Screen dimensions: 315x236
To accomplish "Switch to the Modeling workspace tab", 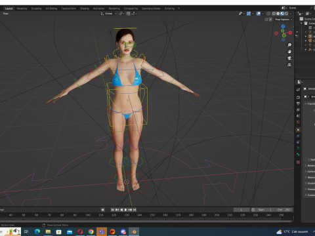I will click(x=22, y=9).
